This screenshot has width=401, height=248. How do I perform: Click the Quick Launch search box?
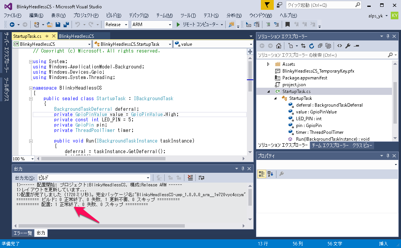click(x=323, y=5)
